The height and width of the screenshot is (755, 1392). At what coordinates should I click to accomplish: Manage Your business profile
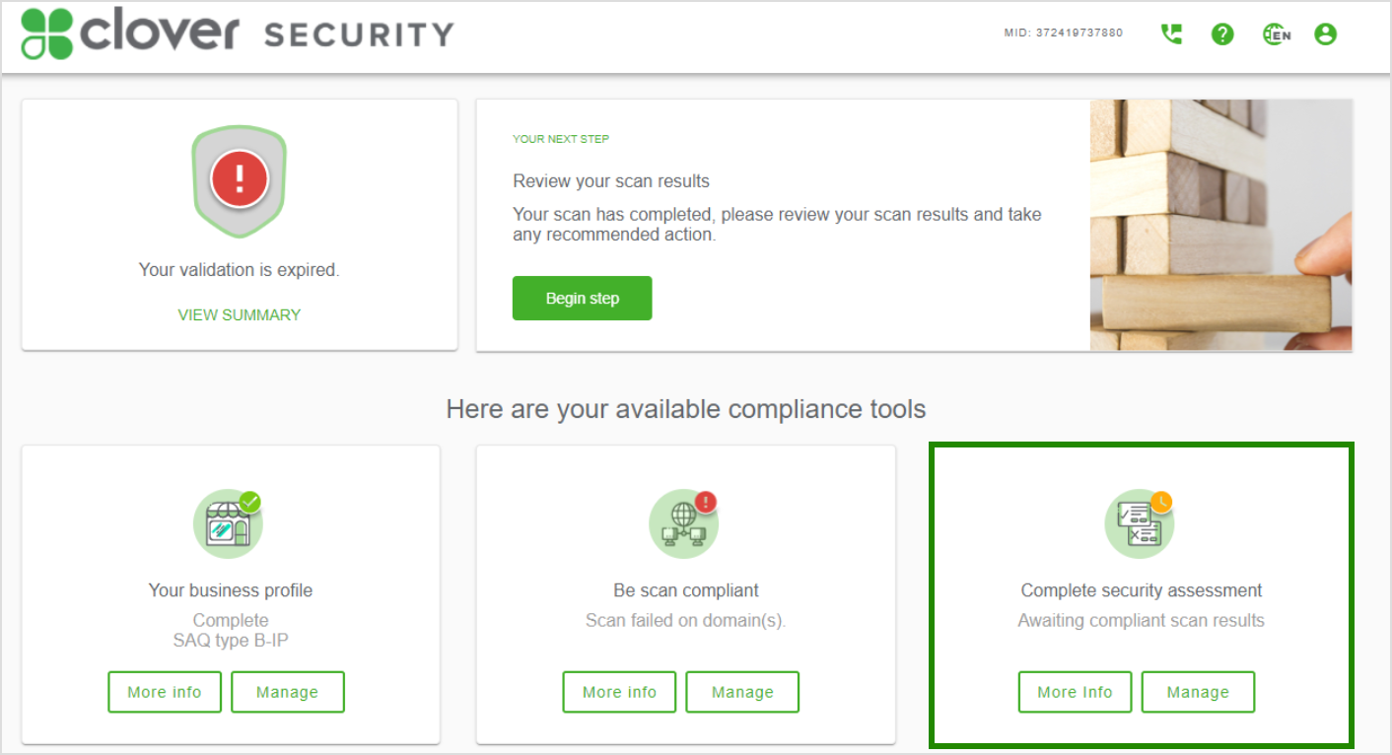[x=288, y=692]
